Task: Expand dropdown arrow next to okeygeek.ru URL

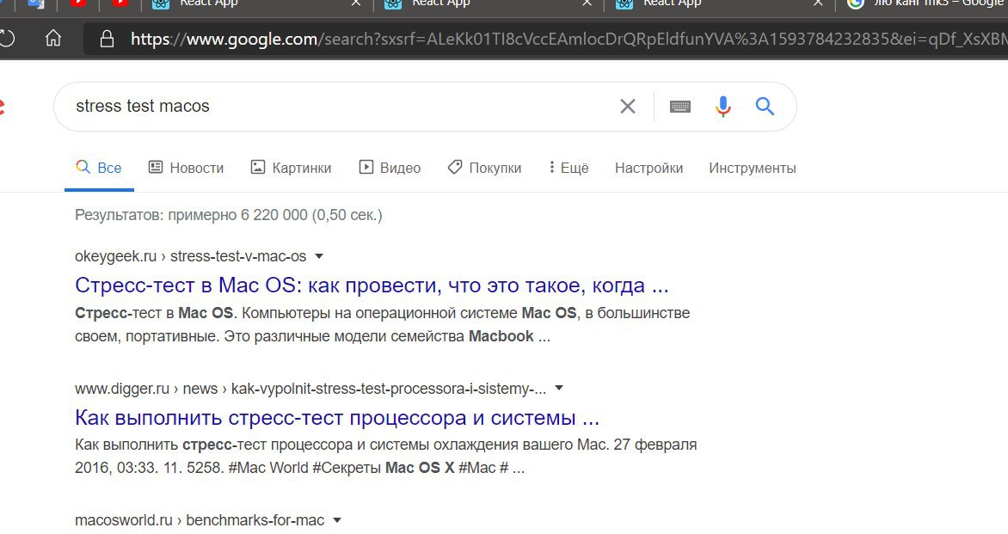Action: pos(319,256)
